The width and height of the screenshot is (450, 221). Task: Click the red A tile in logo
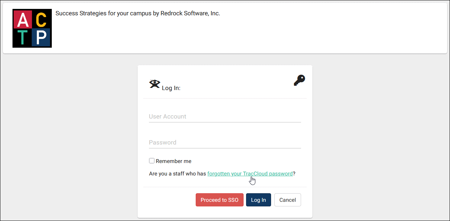(x=22, y=20)
